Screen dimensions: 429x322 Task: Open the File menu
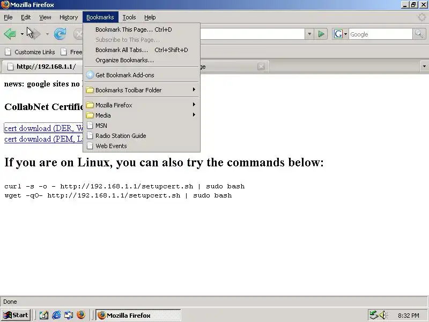pos(8,17)
